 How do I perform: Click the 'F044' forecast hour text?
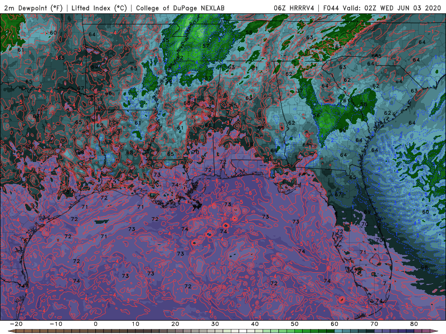coord(331,8)
